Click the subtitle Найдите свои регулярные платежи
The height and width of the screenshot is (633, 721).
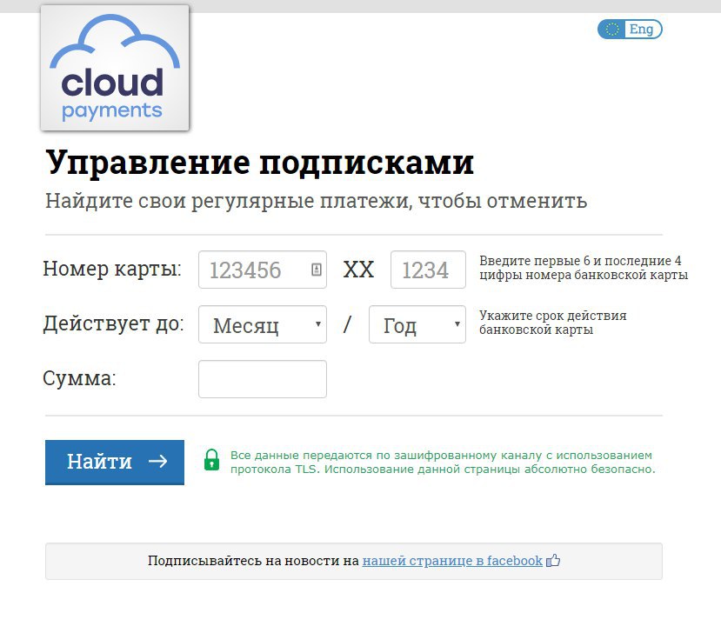[316, 201]
